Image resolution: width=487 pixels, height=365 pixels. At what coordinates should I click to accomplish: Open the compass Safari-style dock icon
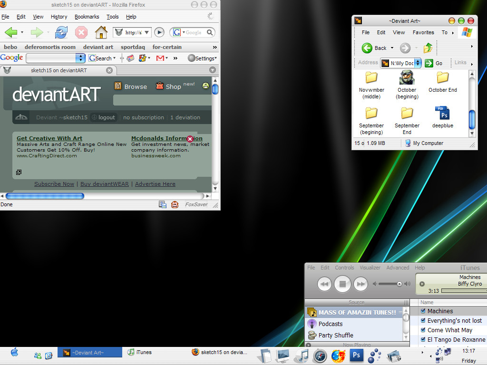320,355
